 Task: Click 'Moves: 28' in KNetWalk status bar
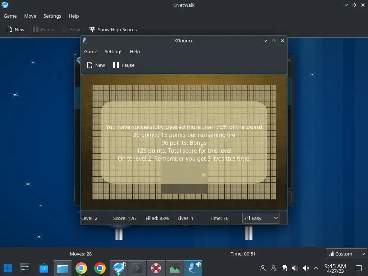point(81,254)
